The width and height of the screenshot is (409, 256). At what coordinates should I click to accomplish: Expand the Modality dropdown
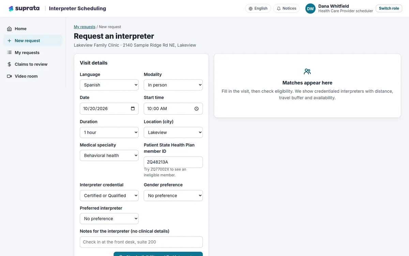(173, 85)
